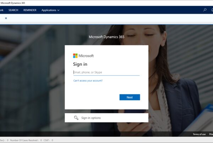Open the Privacy link in the footer

point(211,134)
